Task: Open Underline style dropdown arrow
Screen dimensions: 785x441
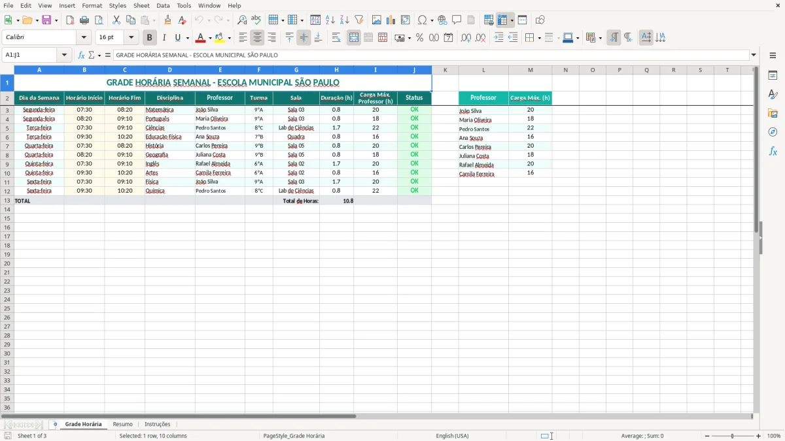Action: pos(187,38)
